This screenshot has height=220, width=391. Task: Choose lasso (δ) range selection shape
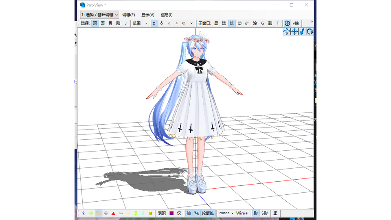point(162,23)
